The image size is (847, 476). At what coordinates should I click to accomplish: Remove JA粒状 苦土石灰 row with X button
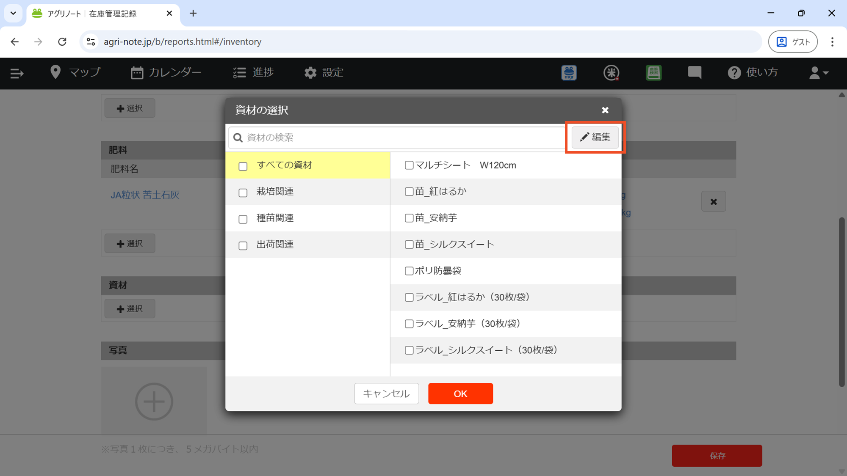click(x=714, y=202)
